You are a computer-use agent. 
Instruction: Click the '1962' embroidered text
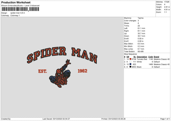[x=82, y=71]
